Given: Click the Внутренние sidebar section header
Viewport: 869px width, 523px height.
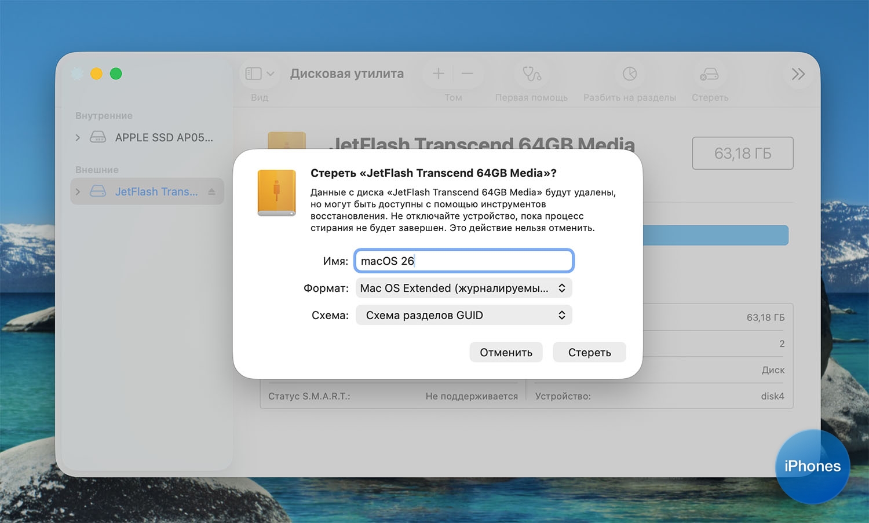Looking at the screenshot, I should coord(104,116).
